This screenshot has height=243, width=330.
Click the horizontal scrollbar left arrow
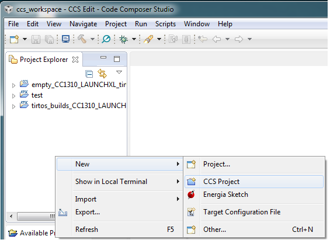click(11, 216)
